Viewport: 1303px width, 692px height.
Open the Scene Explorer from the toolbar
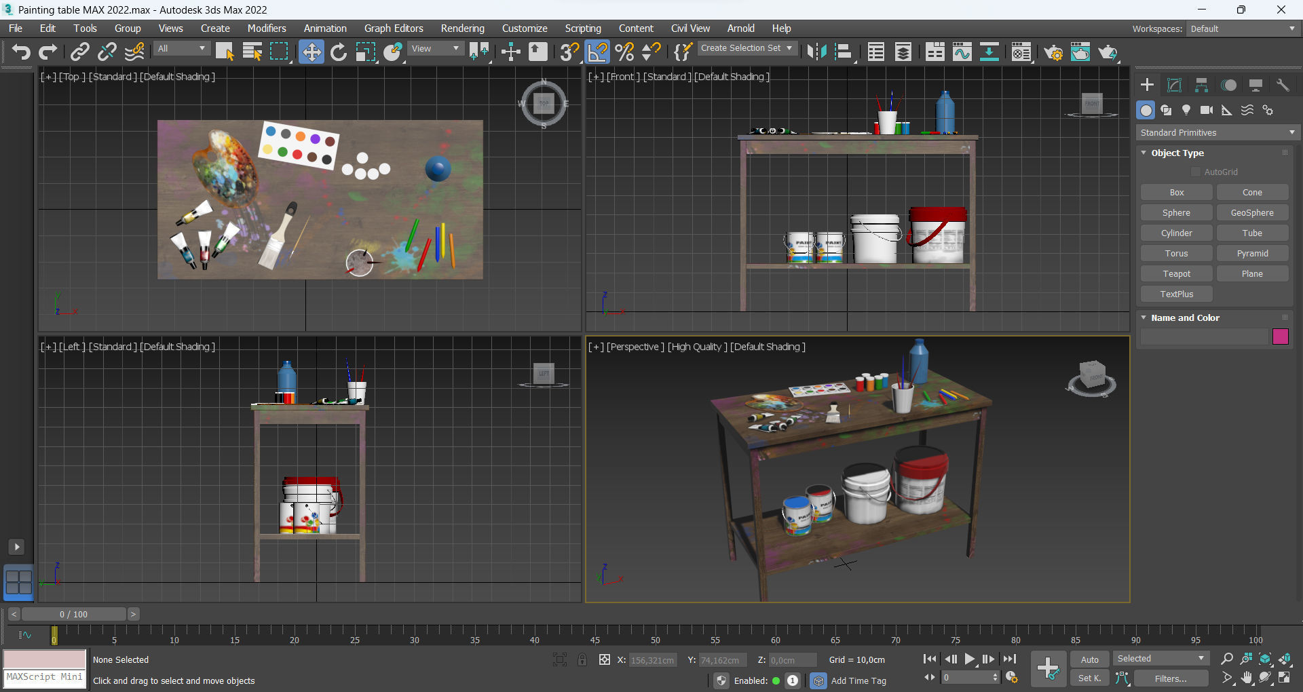pos(876,52)
